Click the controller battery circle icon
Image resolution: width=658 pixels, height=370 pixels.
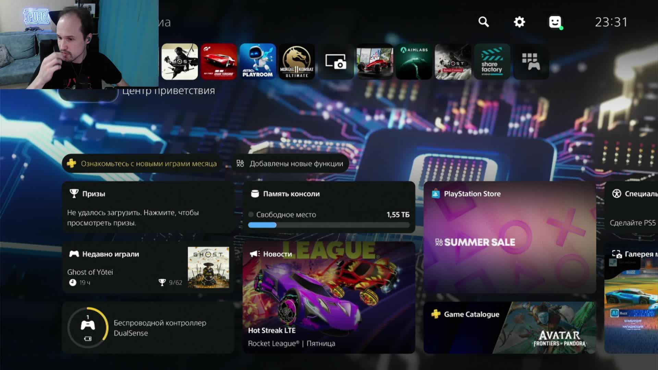[x=88, y=328]
